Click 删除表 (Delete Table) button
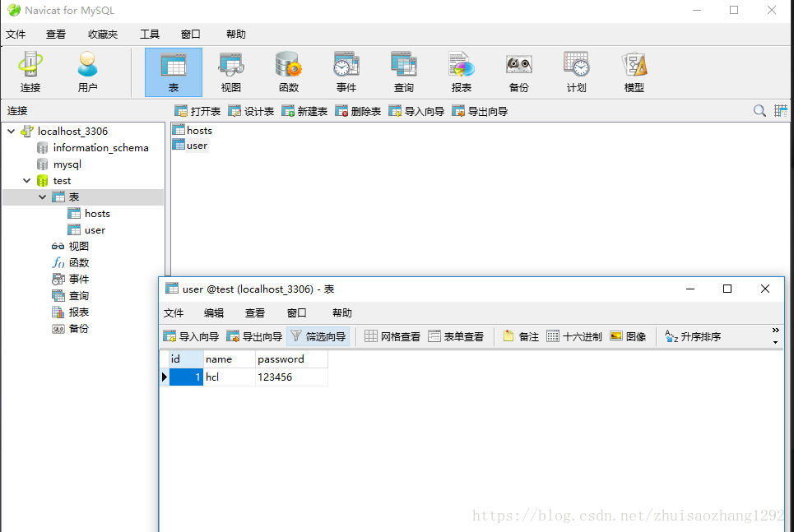This screenshot has width=794, height=532. pyautogui.click(x=358, y=111)
